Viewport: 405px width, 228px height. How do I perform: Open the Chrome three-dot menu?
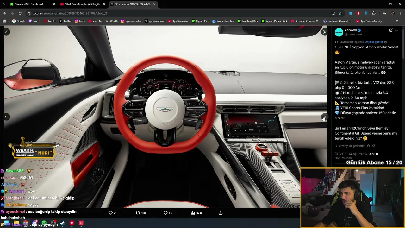pos(400,13)
